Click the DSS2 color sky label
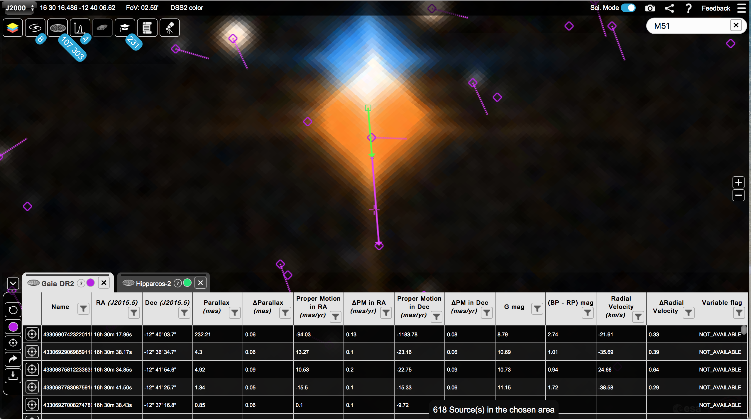 point(187,8)
